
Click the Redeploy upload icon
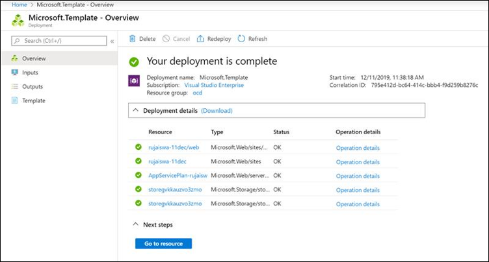pyautogui.click(x=200, y=39)
